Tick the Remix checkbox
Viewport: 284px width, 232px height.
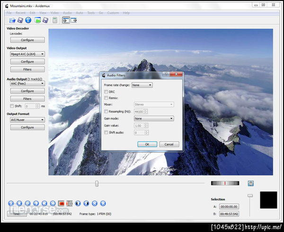click(106, 98)
